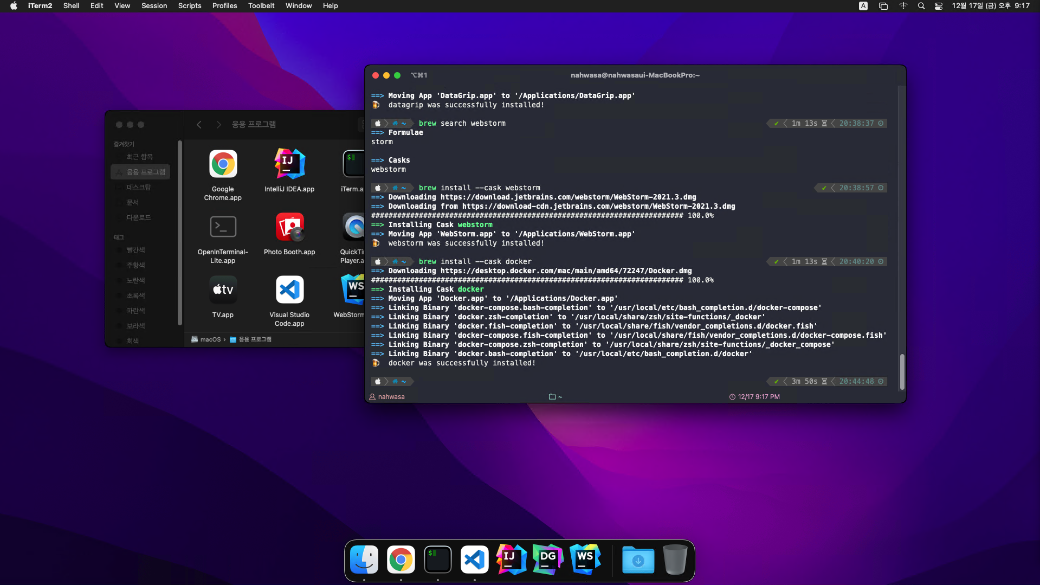Screen dimensions: 1040x585
Task: Select 응용 프로그램 in Finder sidebar
Action: 140,172
